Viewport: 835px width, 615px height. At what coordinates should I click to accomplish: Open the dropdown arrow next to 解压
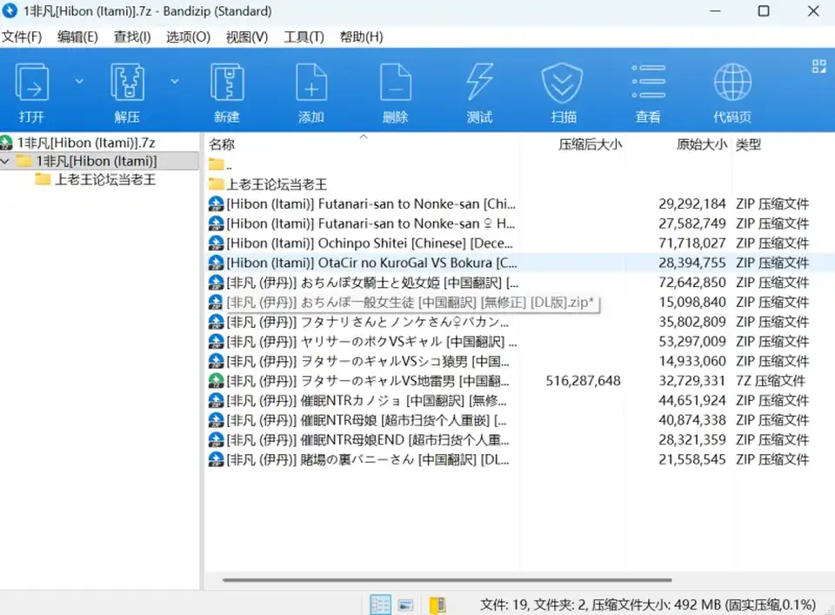[175, 81]
